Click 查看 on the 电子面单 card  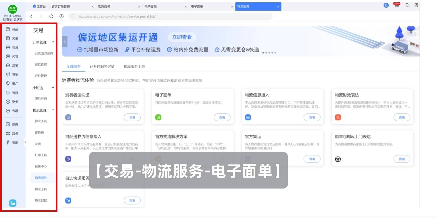tap(222, 117)
